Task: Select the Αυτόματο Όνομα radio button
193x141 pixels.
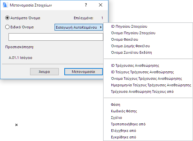Action: tap(8, 18)
